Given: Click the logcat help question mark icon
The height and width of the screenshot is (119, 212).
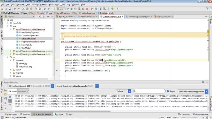Looking at the screenshot, I should click(5, 108).
